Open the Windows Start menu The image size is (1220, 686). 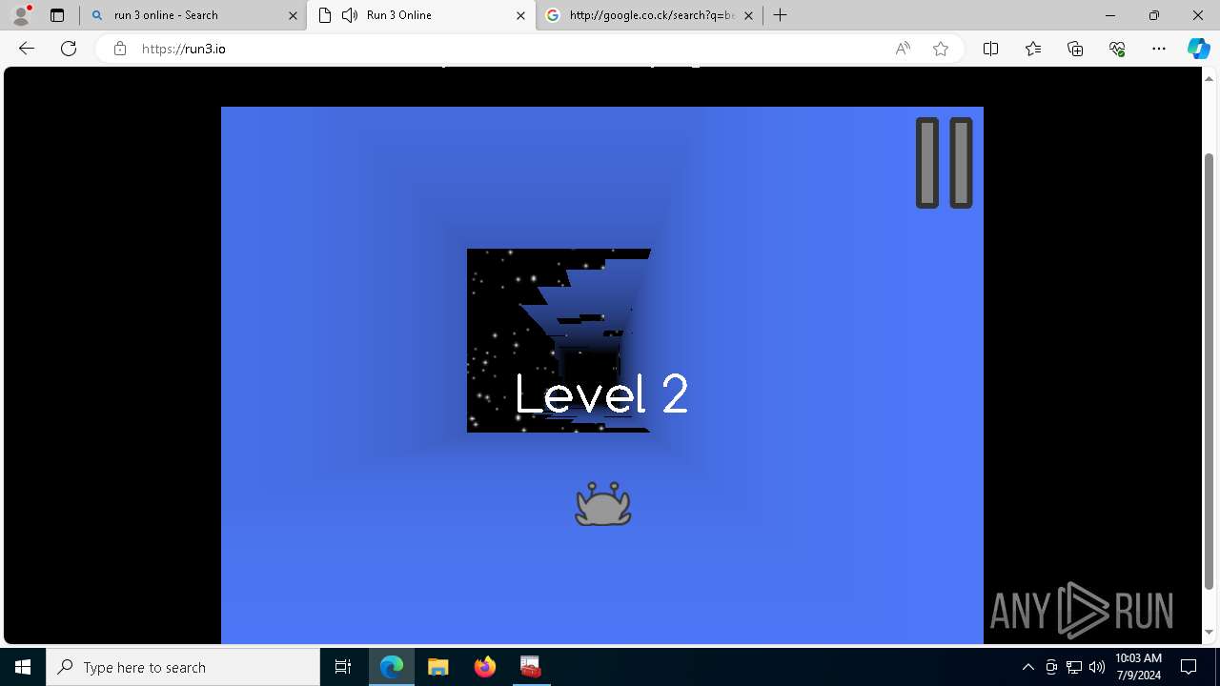coord(23,667)
